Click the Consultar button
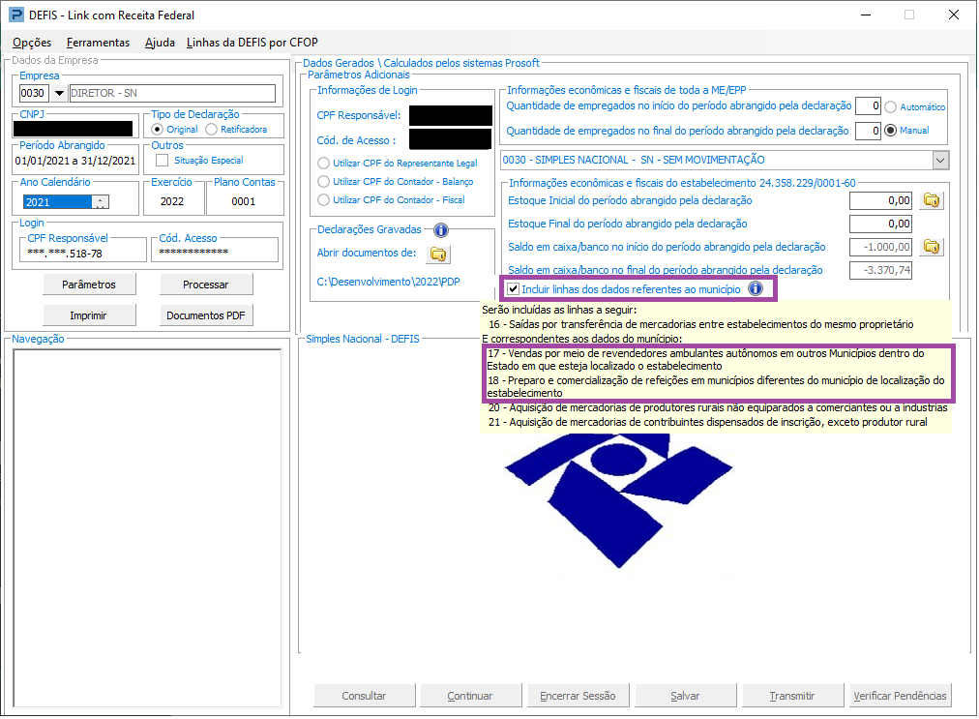The image size is (979, 719). [x=364, y=695]
